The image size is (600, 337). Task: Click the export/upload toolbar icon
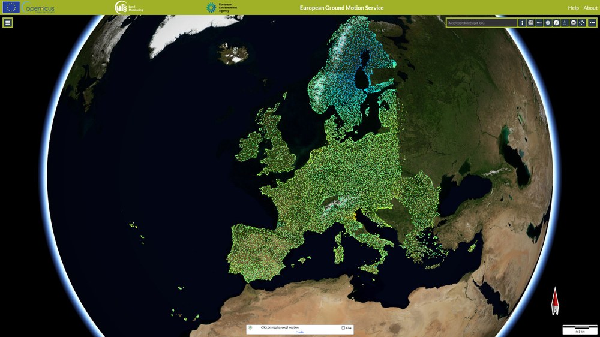pyautogui.click(x=565, y=23)
